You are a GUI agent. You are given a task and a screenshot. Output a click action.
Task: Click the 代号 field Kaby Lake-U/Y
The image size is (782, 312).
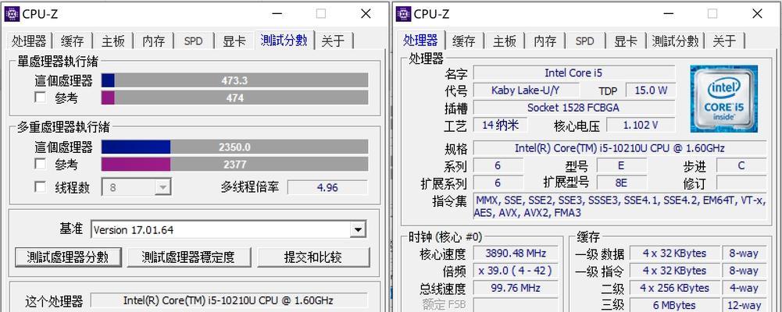point(527,90)
